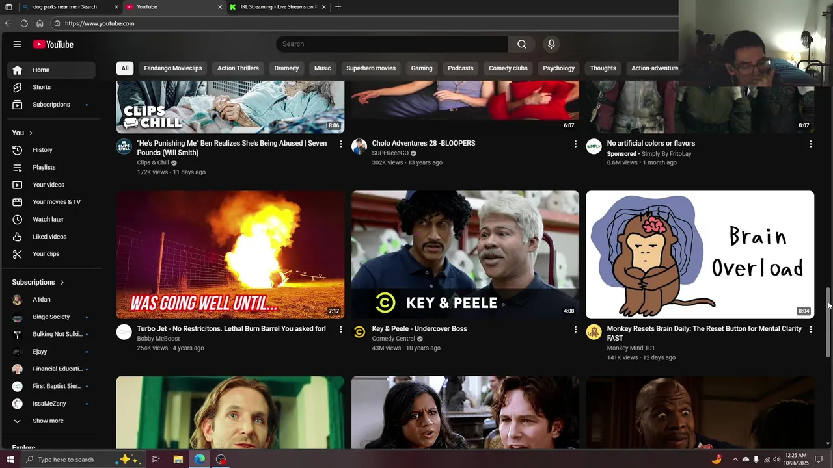This screenshot has width=833, height=468.
Task: Open Key & Peele - Undercover Boss title
Action: (x=420, y=329)
